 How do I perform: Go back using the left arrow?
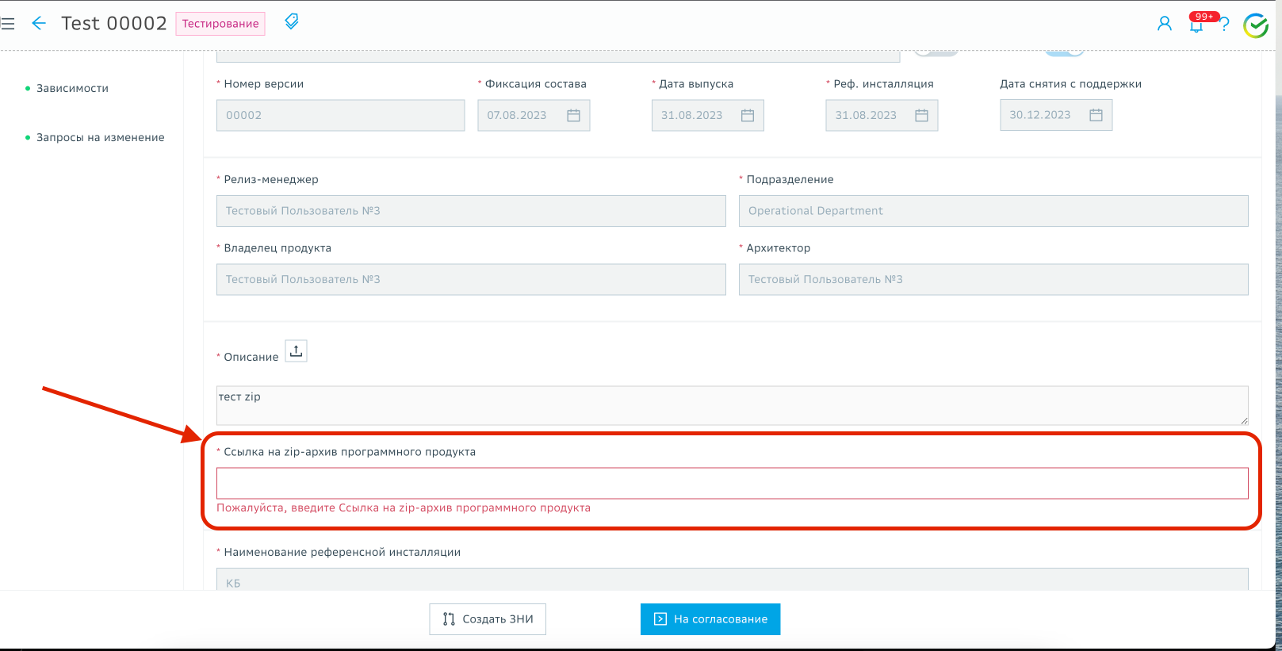pyautogui.click(x=38, y=24)
